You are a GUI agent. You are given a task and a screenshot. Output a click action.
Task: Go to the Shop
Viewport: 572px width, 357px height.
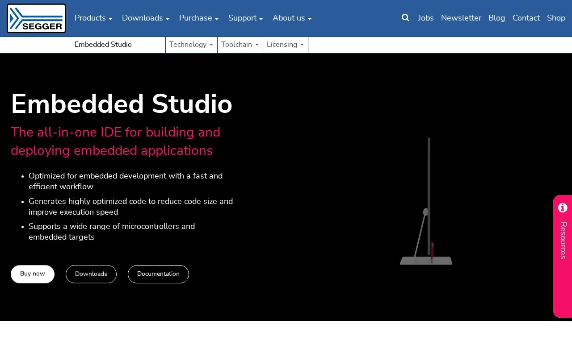tap(556, 18)
